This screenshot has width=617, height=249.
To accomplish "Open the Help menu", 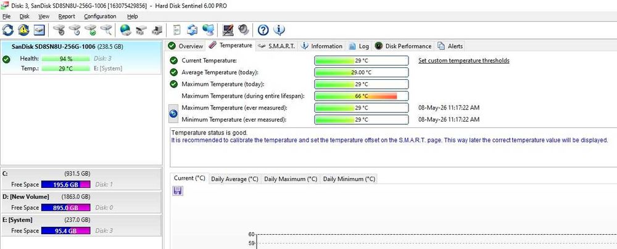I will click(x=132, y=17).
